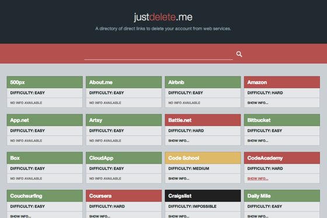Open the Artsy card header
The height and width of the screenshot is (218, 327).
(124, 120)
